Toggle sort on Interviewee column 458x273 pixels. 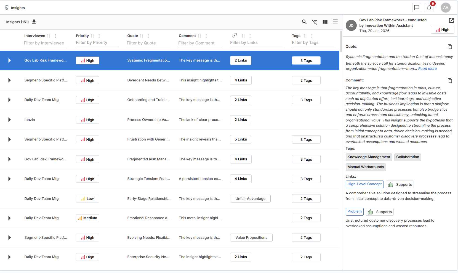pos(49,36)
